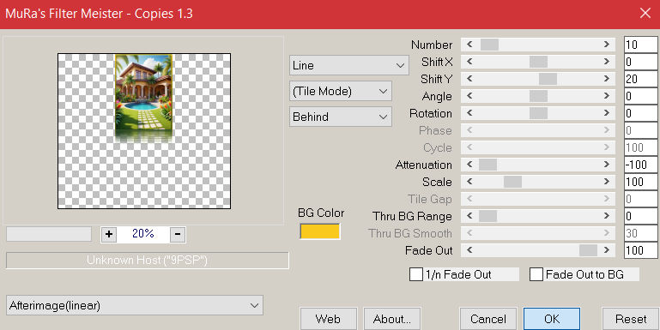Click right arrow of Shift Y slider
Image resolution: width=660 pixels, height=330 pixels.
(607, 79)
